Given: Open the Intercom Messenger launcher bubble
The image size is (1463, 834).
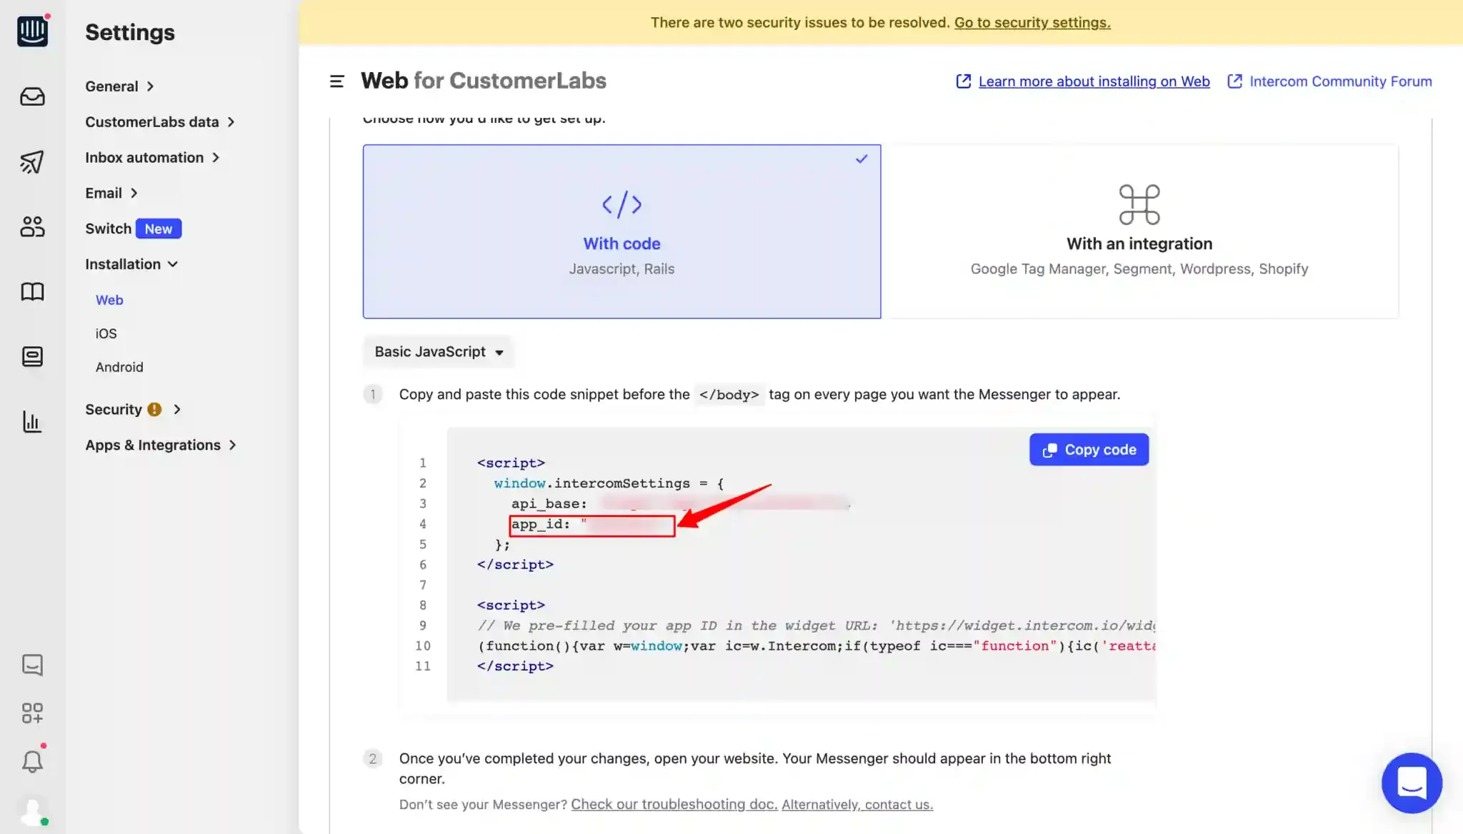Looking at the screenshot, I should click(1412, 783).
